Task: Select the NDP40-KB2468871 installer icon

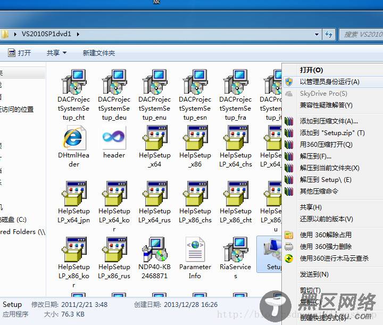Action: coord(155,249)
